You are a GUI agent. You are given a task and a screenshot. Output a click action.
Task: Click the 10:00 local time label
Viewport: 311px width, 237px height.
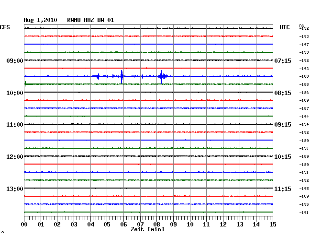point(15,93)
